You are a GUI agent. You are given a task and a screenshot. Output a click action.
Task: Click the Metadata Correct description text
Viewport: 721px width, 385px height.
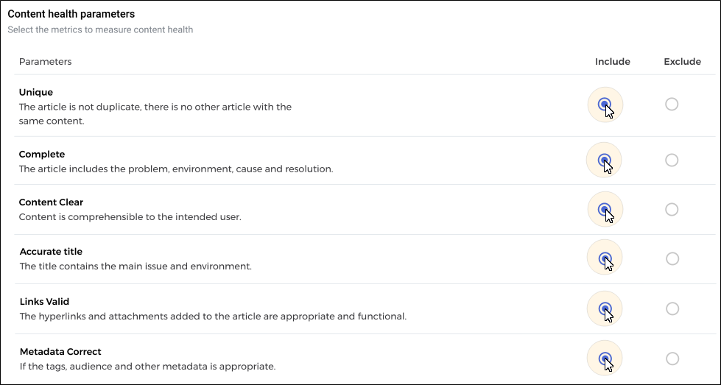click(x=147, y=367)
